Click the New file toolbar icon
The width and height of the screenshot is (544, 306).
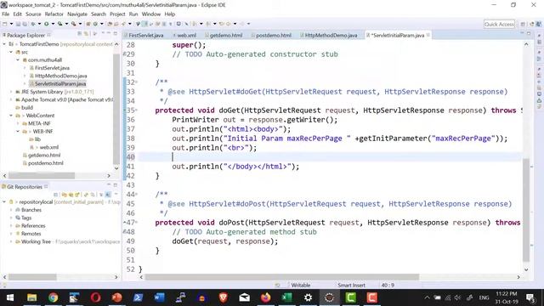(x=4, y=24)
